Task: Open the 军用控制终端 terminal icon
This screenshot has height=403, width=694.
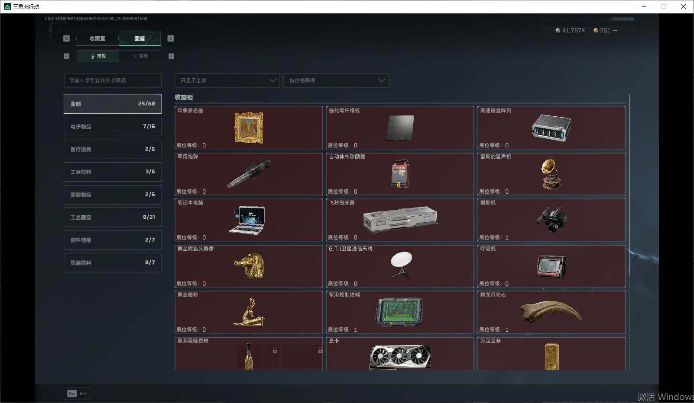Action: point(399,312)
